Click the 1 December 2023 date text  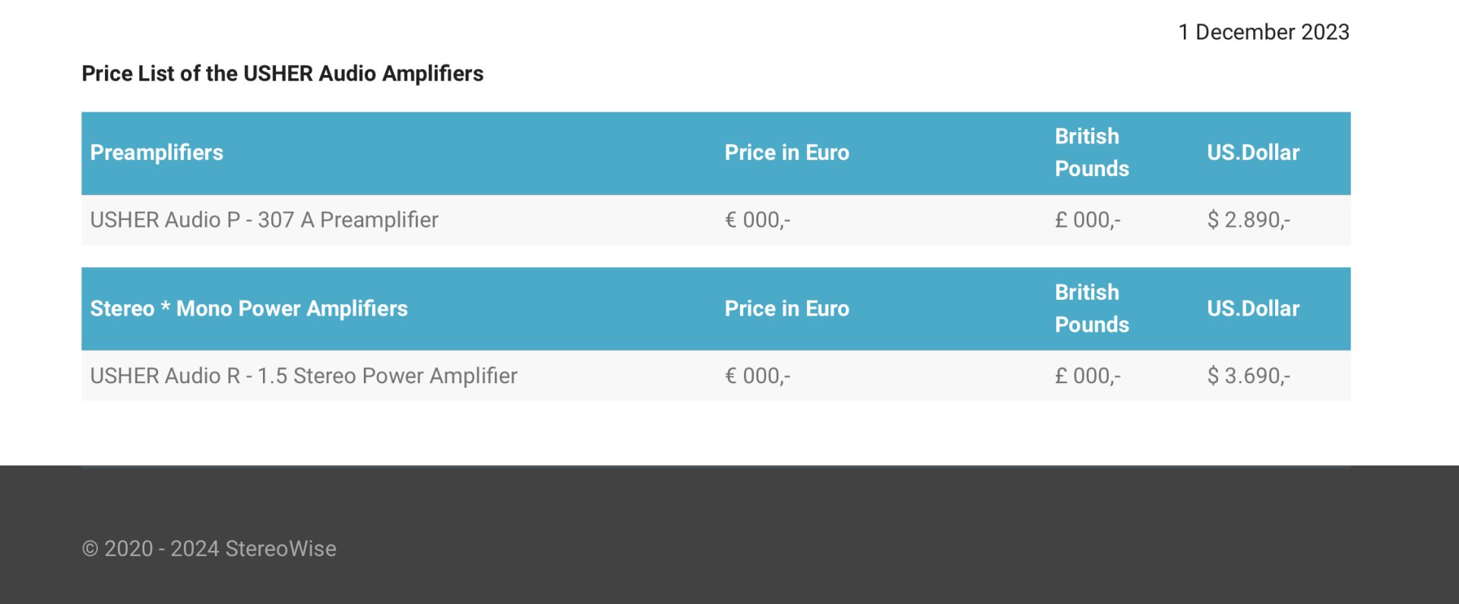[x=1264, y=32]
